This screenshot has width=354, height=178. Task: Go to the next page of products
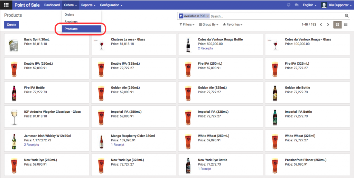pos(328,25)
